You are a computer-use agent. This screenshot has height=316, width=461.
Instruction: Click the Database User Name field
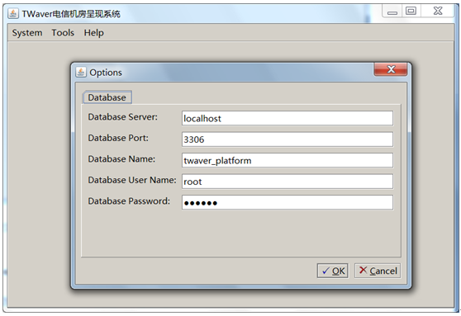[288, 182]
